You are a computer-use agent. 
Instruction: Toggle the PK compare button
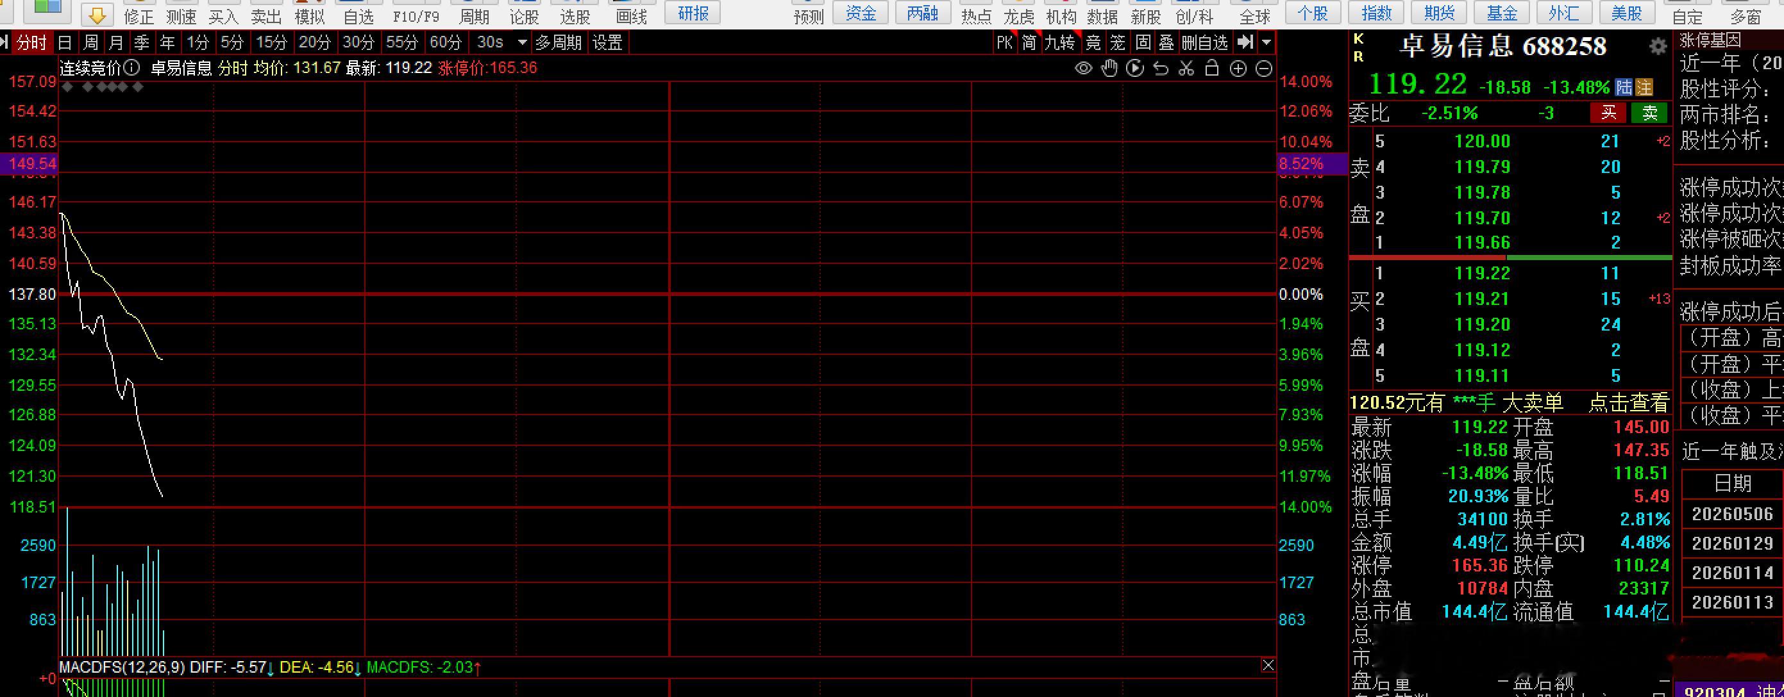click(x=1005, y=43)
